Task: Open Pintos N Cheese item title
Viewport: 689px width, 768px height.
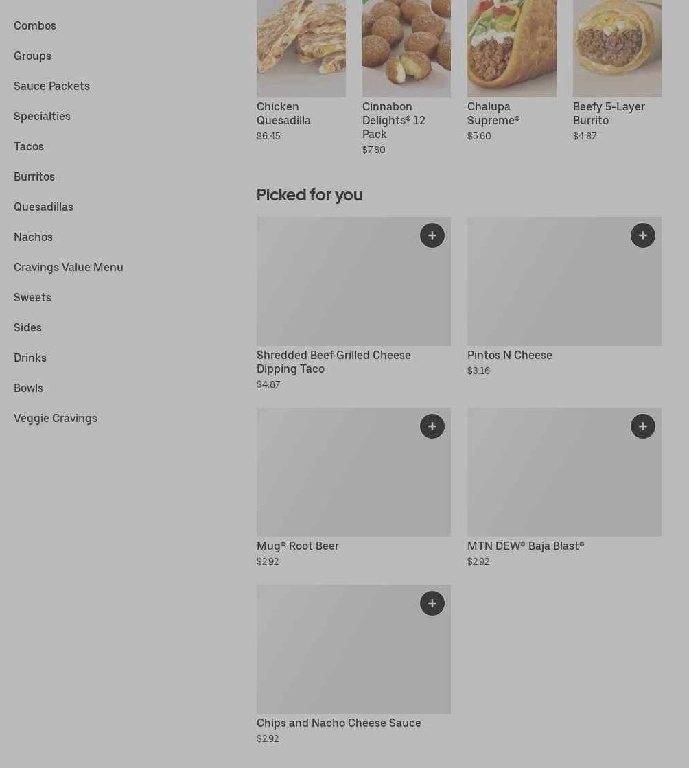Action: [509, 355]
